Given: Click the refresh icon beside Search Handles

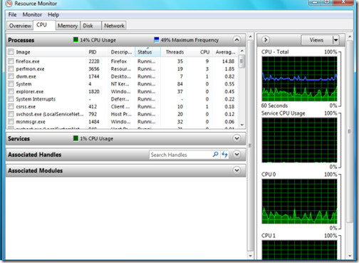Looking at the screenshot, I should coord(224,155).
